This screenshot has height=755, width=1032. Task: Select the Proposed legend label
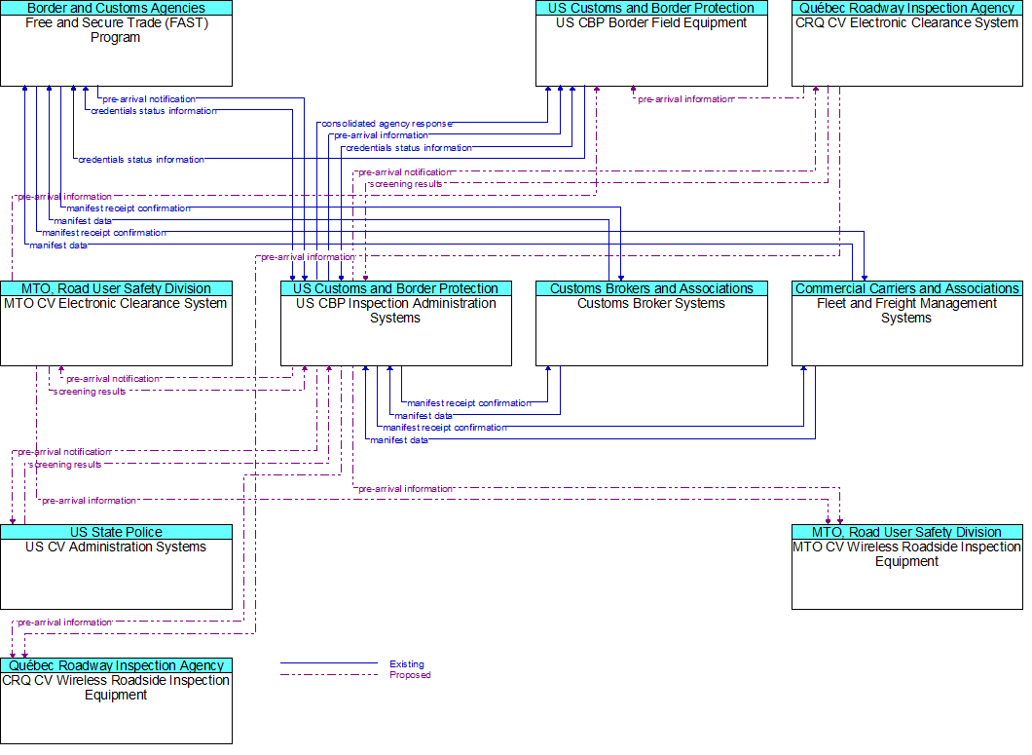pyautogui.click(x=410, y=674)
